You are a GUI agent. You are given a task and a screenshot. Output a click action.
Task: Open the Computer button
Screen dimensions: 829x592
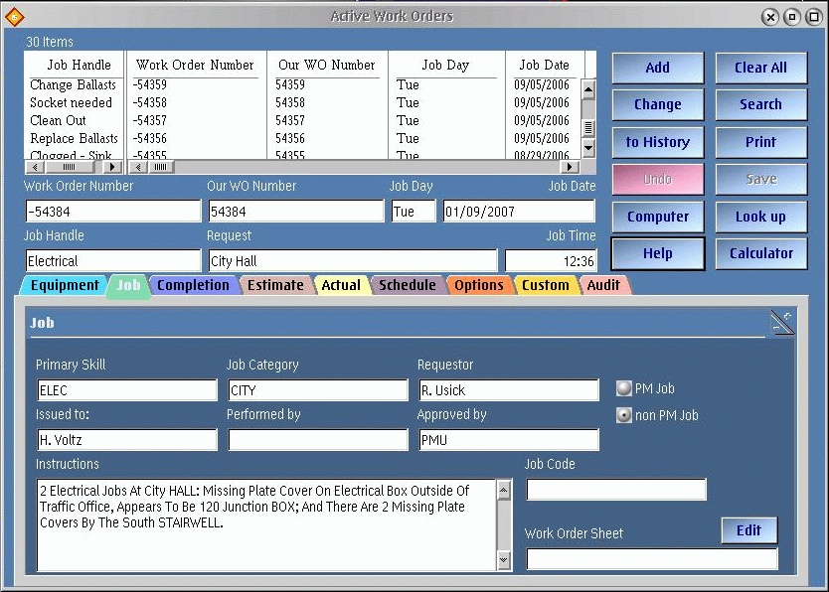[658, 217]
